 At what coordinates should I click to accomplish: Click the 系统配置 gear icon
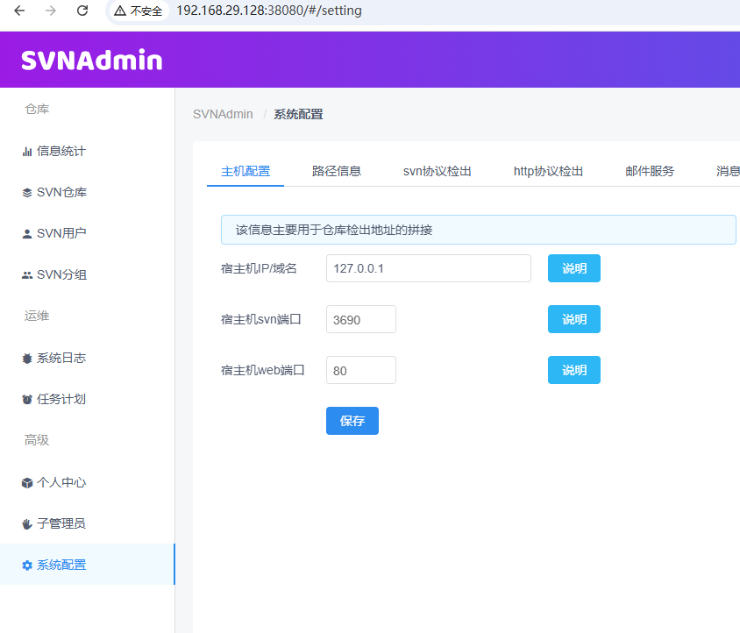[x=27, y=565]
